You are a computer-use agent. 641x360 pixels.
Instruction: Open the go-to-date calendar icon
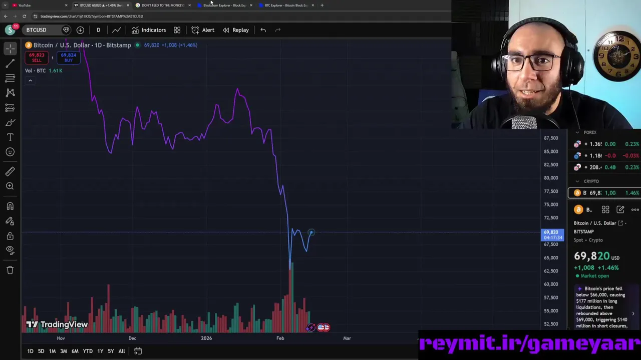[138, 351]
